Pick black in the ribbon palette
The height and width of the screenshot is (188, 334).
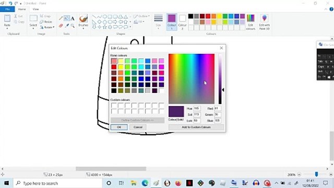click(190, 16)
